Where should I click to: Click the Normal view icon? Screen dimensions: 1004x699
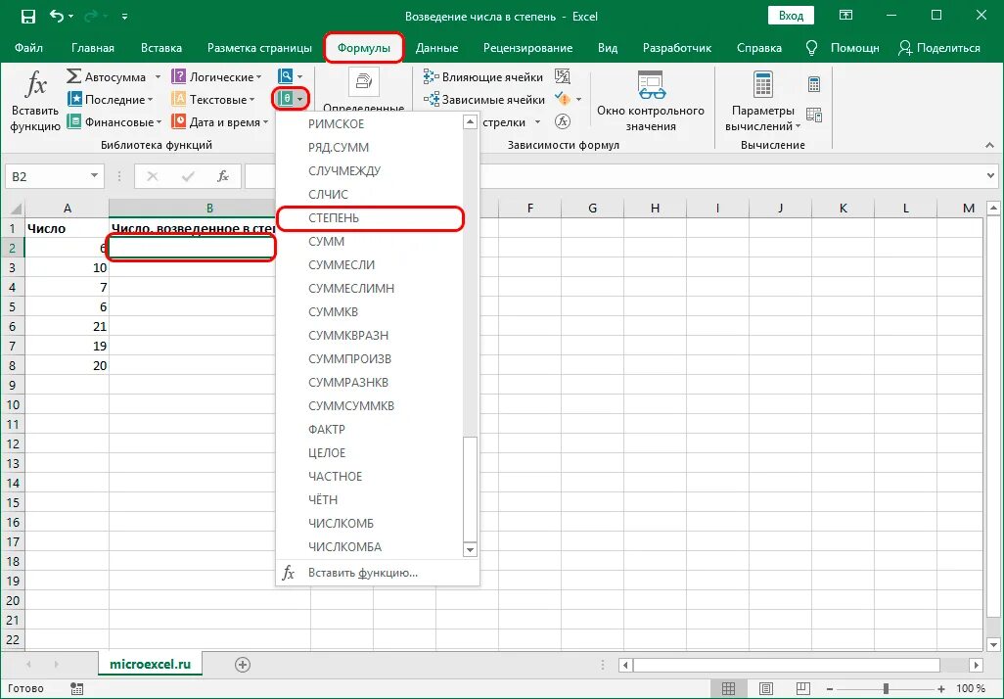[728, 689]
